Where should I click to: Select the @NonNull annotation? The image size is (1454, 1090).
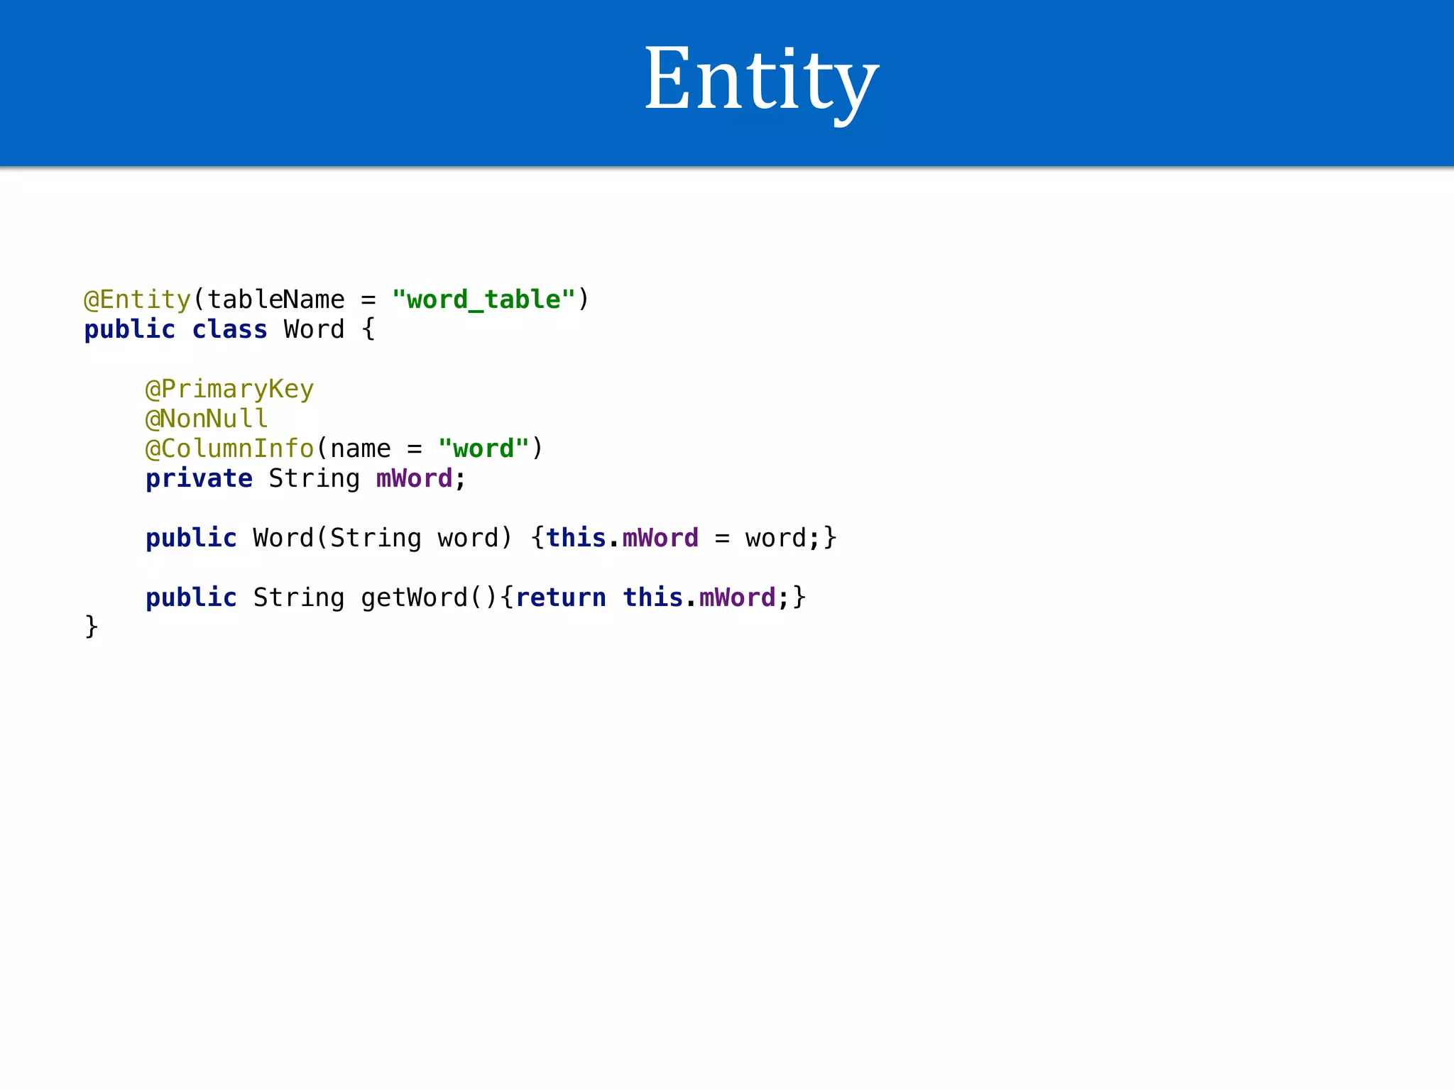point(207,419)
